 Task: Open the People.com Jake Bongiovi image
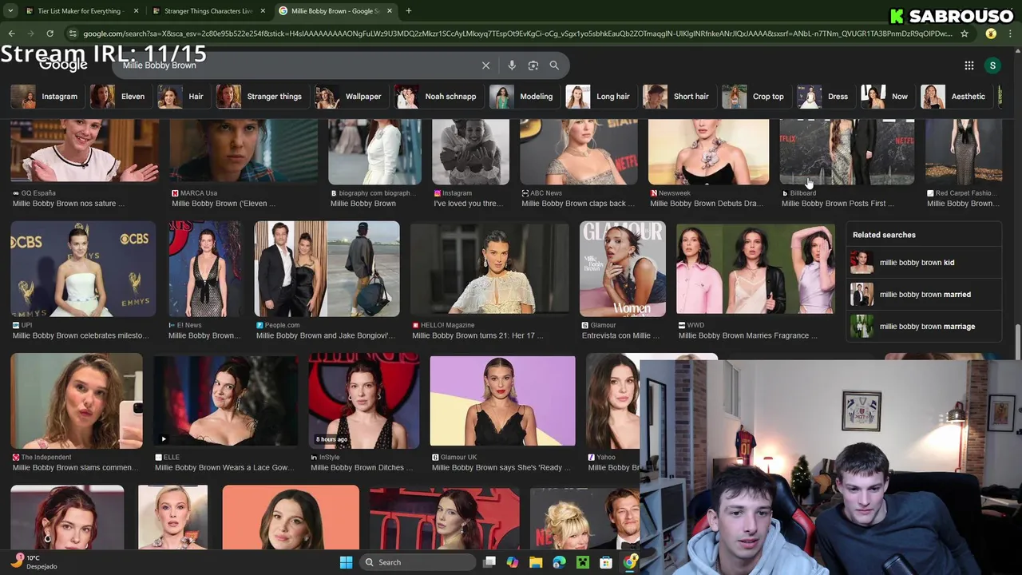pos(327,268)
